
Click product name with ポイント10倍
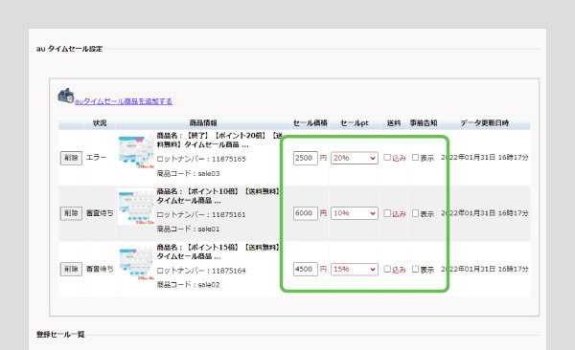[x=218, y=196]
